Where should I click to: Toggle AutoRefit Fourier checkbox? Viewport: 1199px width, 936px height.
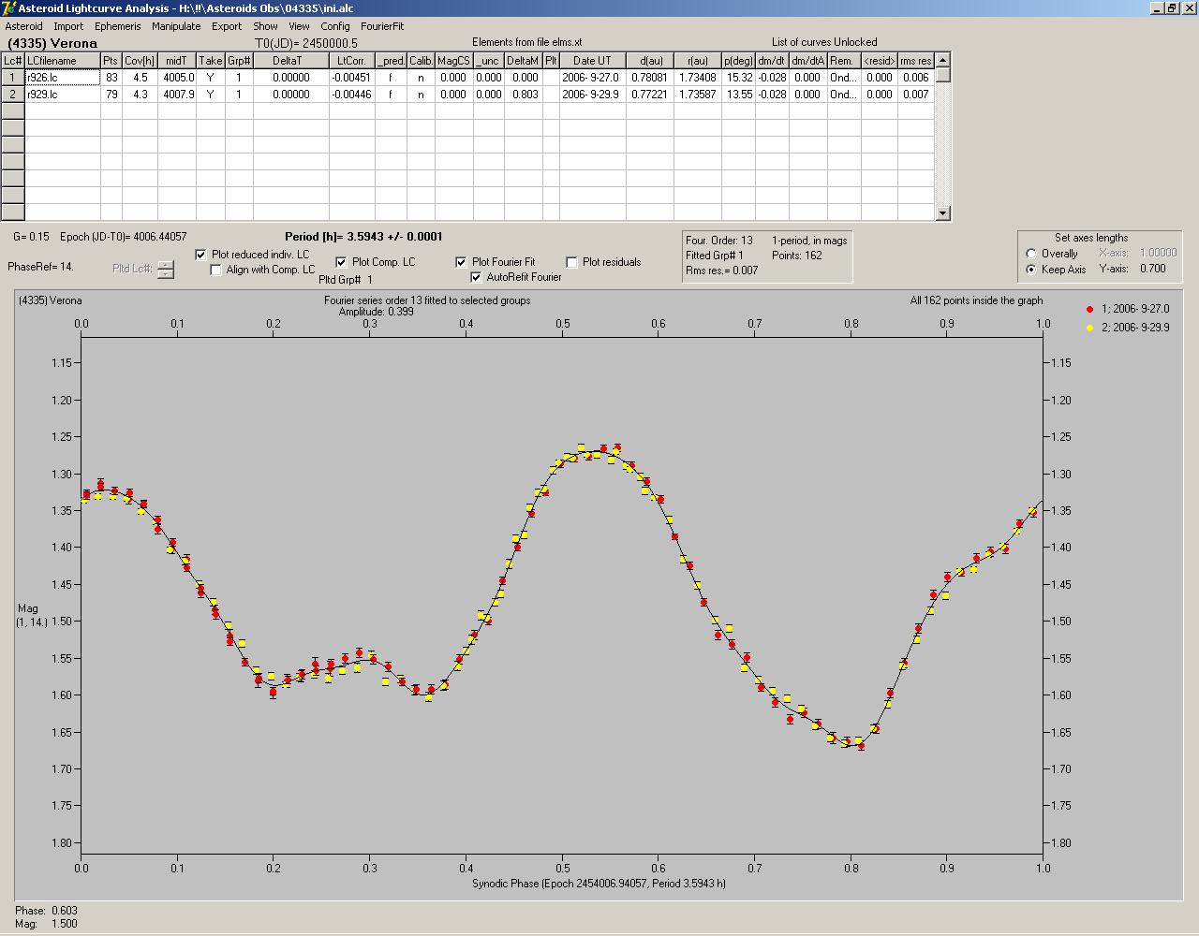[476, 277]
